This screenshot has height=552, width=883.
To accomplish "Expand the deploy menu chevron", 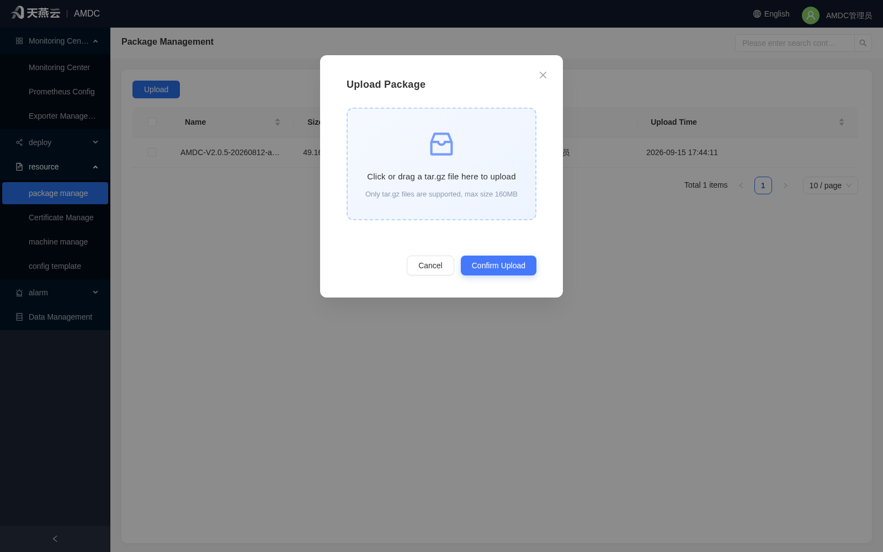I will 95,142.
